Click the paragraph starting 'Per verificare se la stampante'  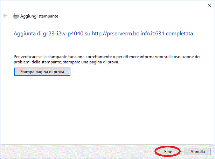tap(107, 59)
